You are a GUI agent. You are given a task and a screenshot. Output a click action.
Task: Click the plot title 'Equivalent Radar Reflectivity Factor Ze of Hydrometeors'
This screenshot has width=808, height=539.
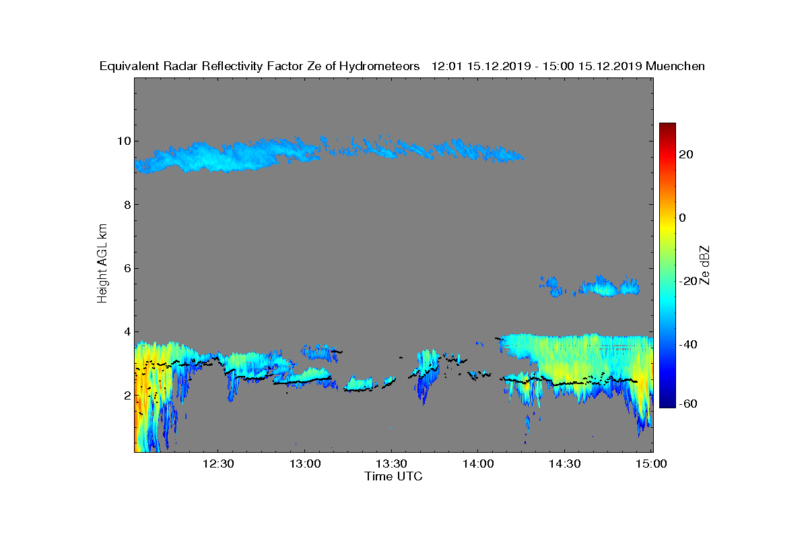(x=260, y=66)
